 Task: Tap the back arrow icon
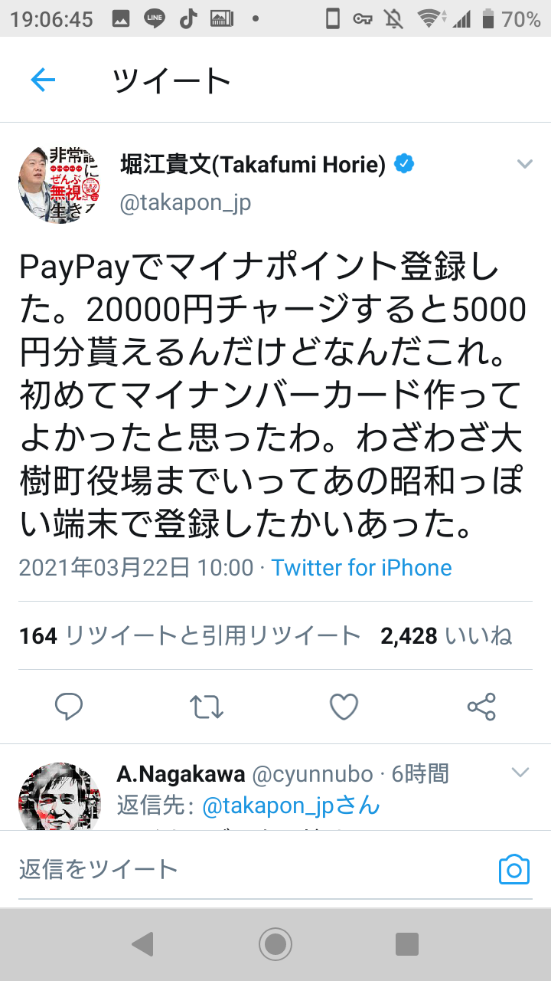[43, 80]
